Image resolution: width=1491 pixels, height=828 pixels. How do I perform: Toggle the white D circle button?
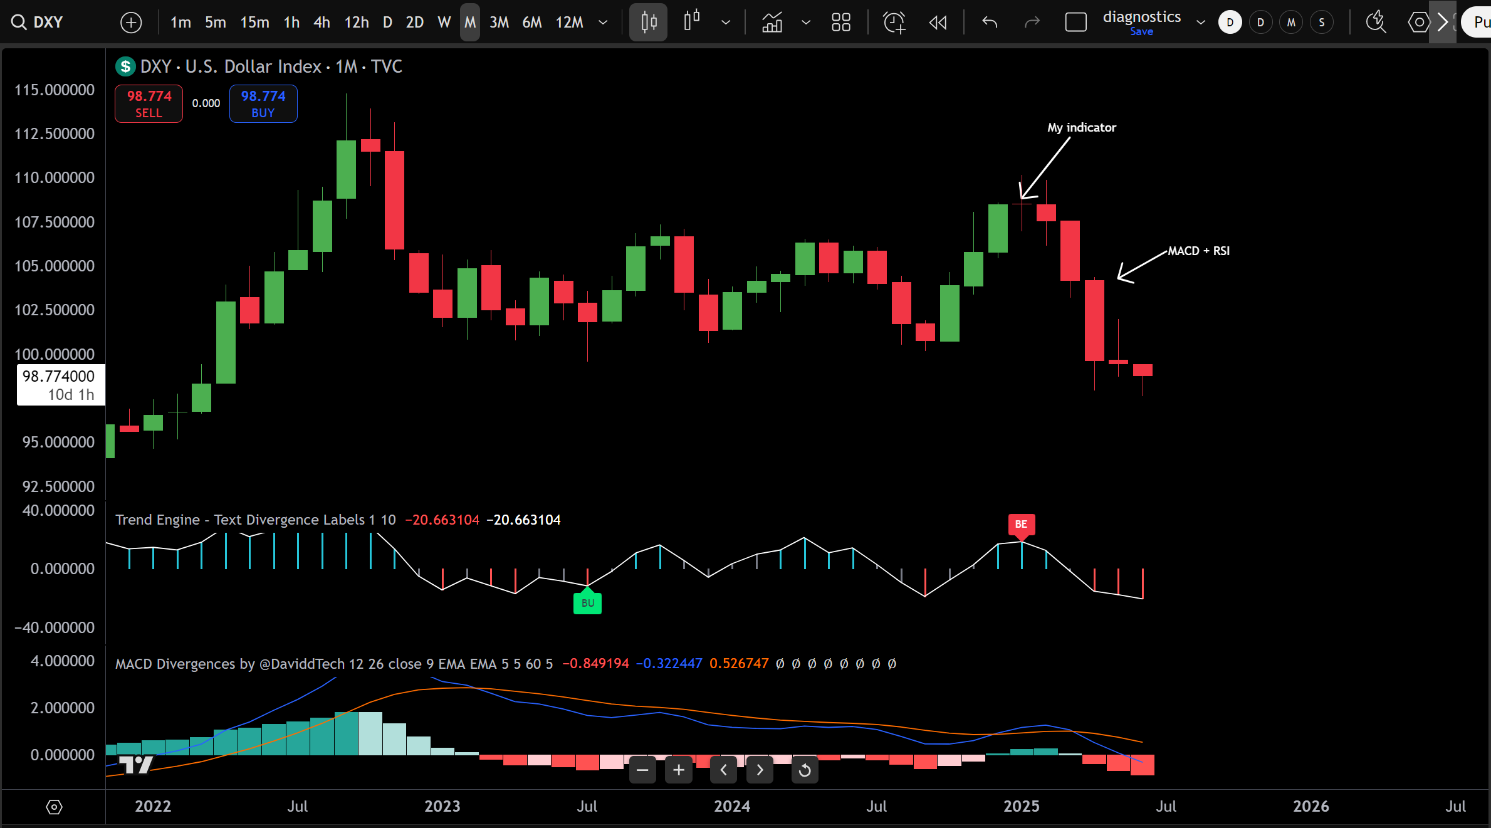pos(1230,23)
